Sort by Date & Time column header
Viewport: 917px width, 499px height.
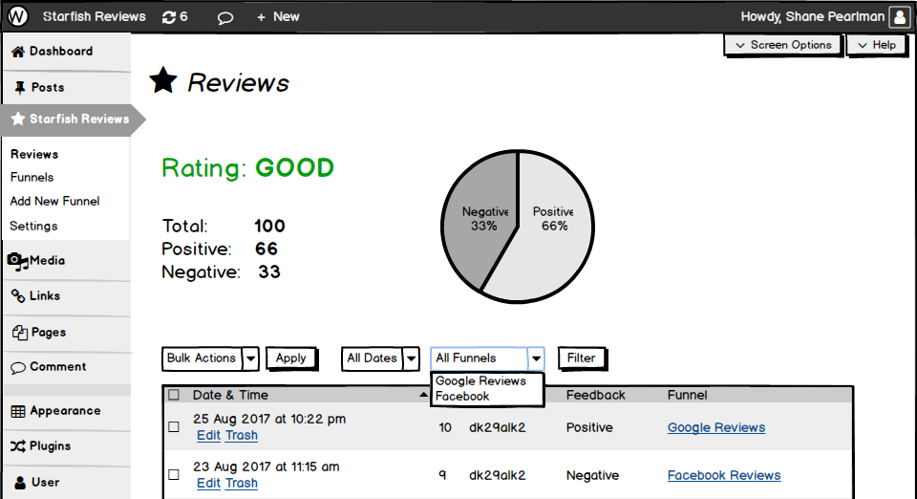point(230,396)
